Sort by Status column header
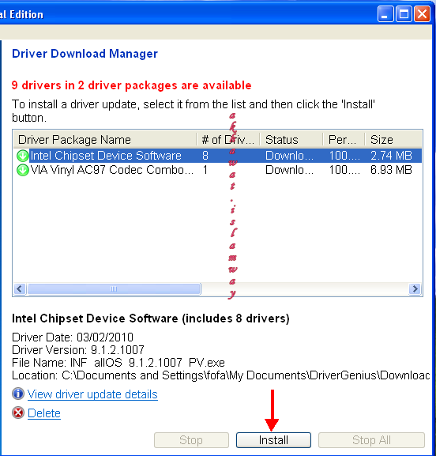Image resolution: width=436 pixels, height=456 pixels. pos(291,140)
